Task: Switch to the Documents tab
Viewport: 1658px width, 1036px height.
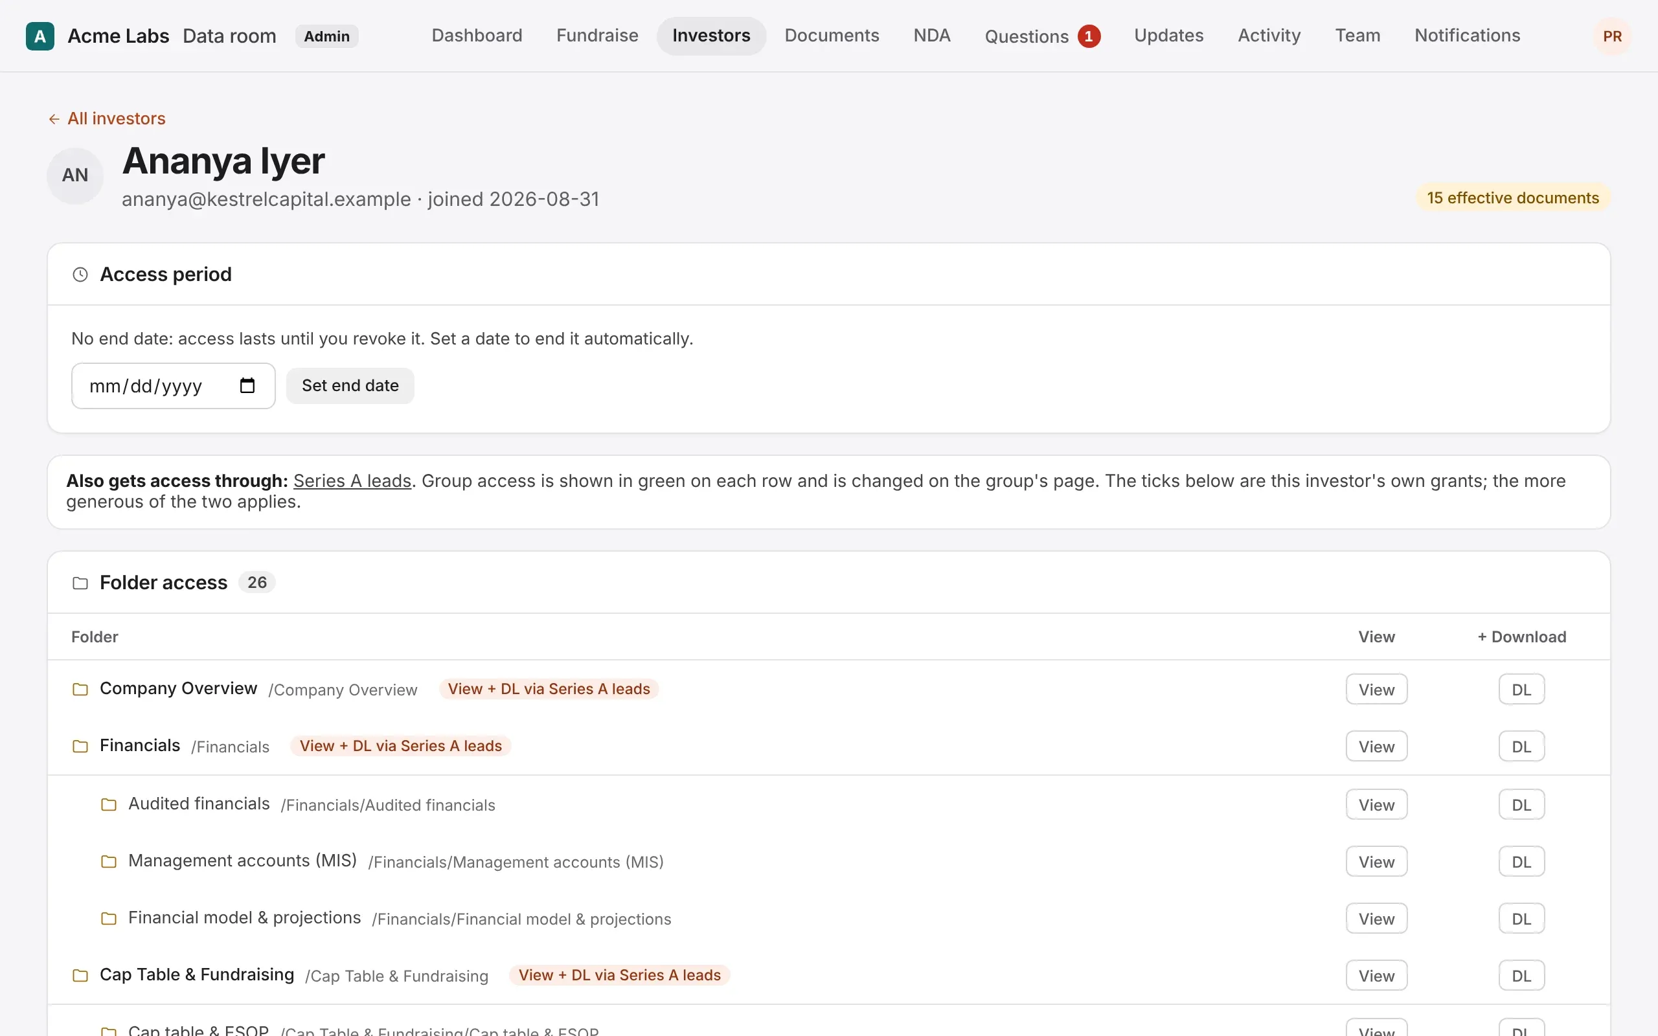Action: point(832,36)
